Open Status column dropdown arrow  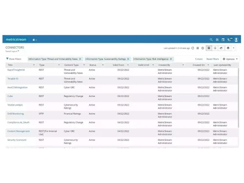tap(103, 65)
